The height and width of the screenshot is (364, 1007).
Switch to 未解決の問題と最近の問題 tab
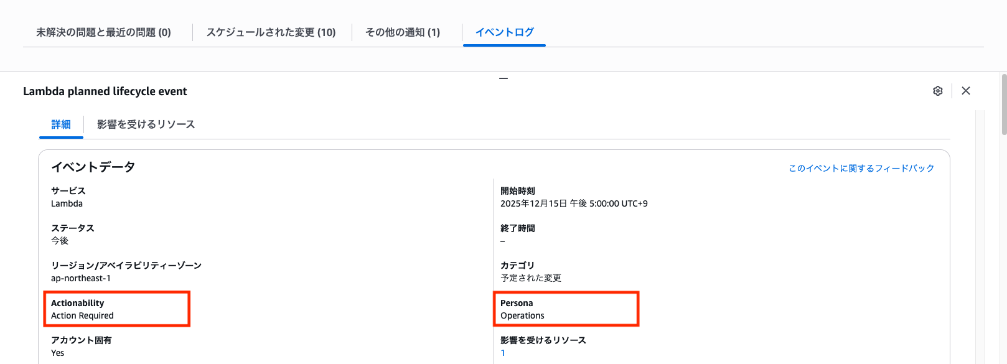103,32
